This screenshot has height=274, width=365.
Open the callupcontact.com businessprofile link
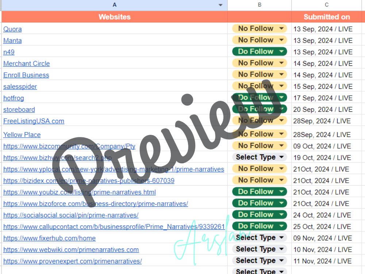coord(114,227)
